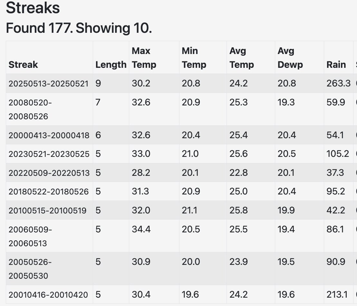Select streak 20250513-20250521 cell
Screen dimensions: 357x306
[x=48, y=84]
